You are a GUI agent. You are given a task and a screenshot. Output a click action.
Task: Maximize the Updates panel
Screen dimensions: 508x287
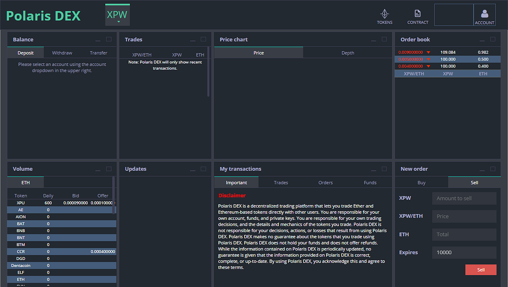(204, 169)
